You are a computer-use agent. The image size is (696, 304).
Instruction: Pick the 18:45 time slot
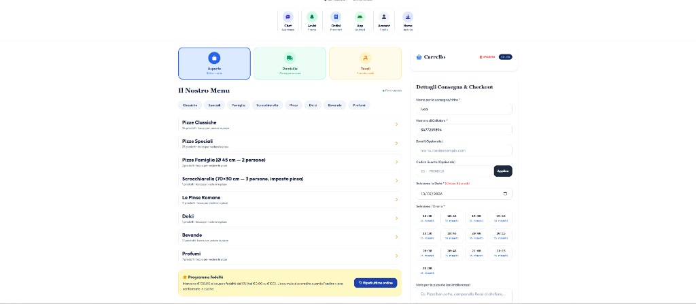coord(452,218)
